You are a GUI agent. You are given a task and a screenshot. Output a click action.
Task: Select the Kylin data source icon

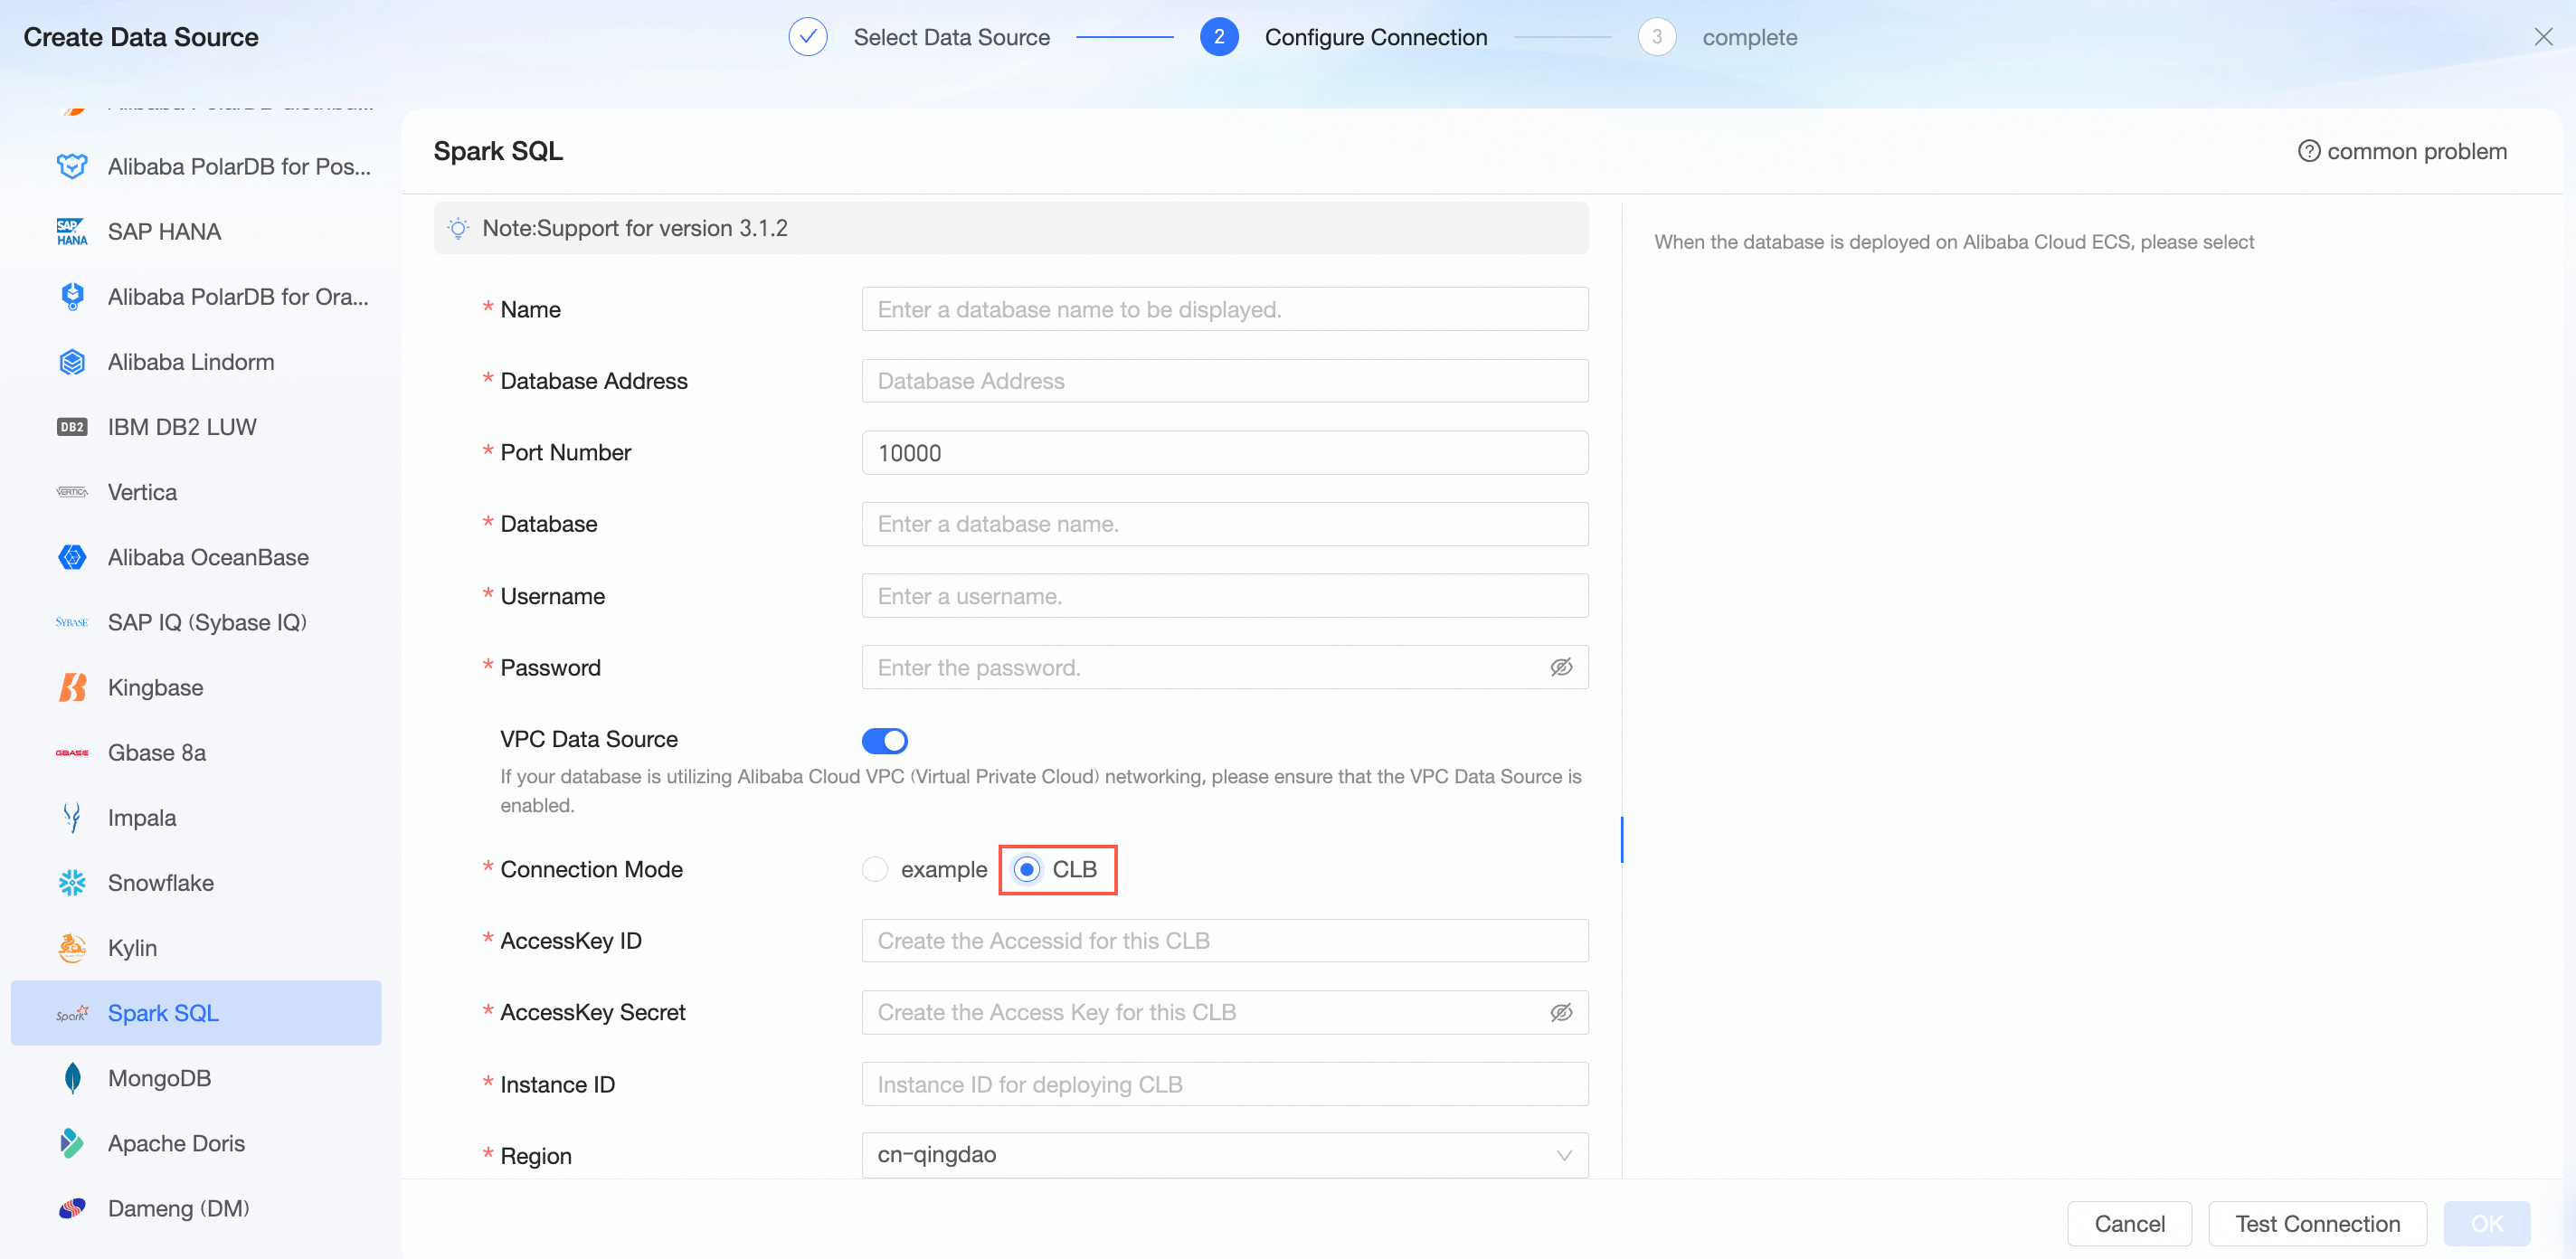pyautogui.click(x=72, y=947)
